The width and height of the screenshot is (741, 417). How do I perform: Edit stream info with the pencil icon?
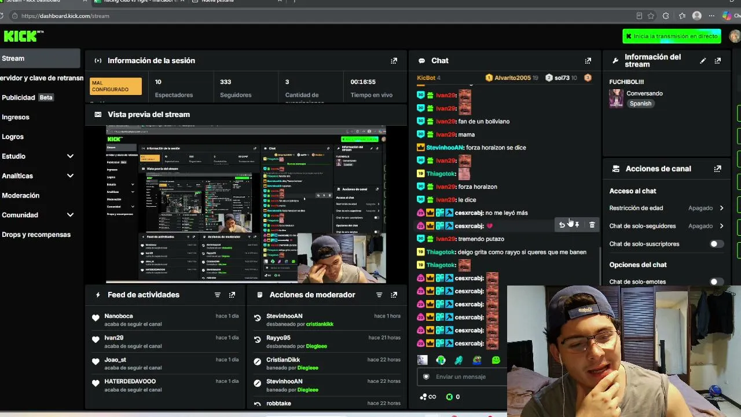pos(703,60)
